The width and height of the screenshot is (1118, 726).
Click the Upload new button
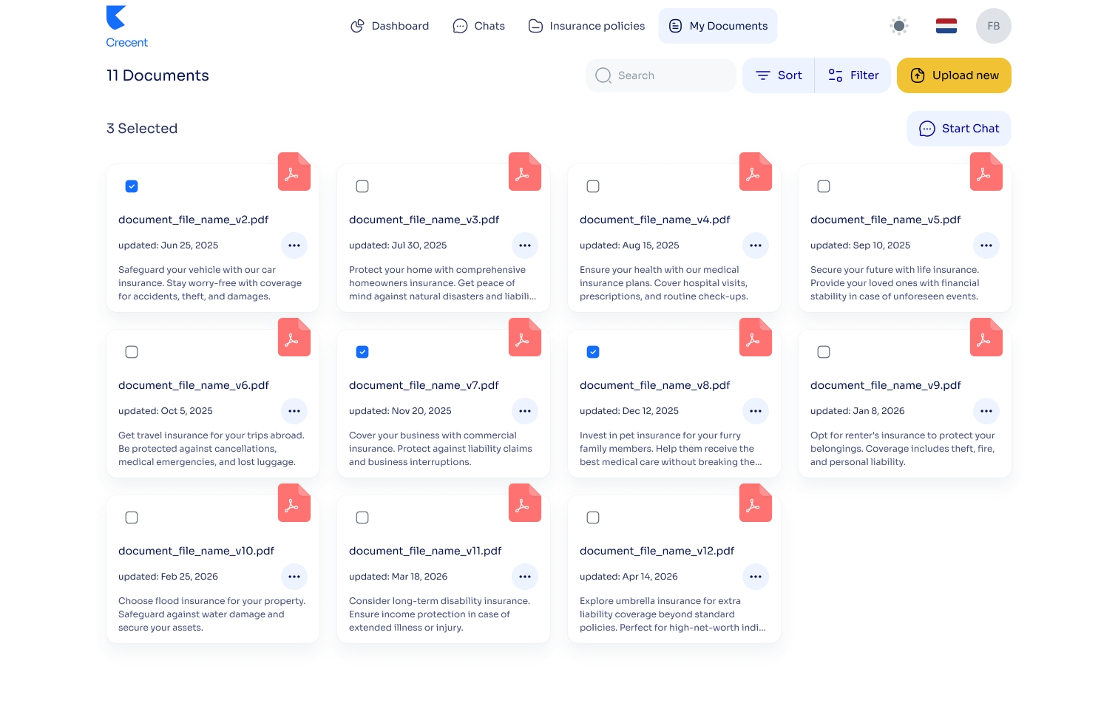click(954, 75)
